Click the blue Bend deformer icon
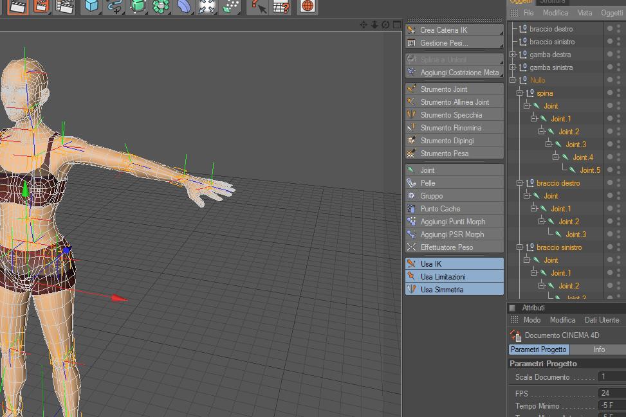Viewport: 626px width, 417px height. [x=184, y=6]
